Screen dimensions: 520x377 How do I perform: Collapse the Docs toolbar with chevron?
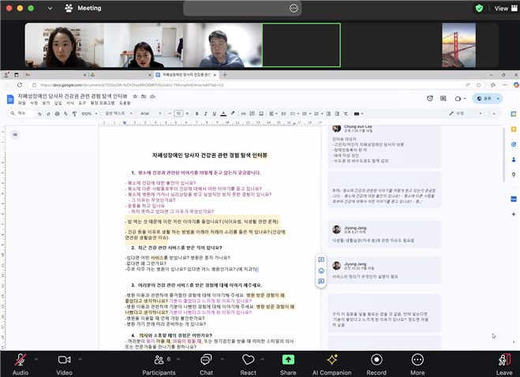[494, 114]
